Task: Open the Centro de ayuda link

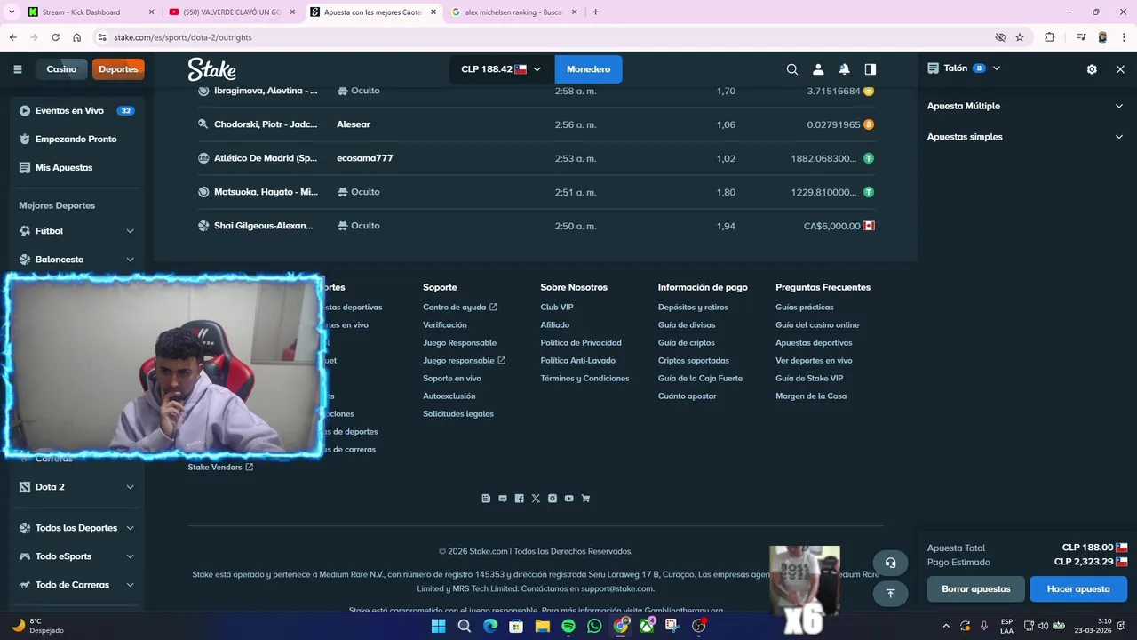Action: point(460,308)
